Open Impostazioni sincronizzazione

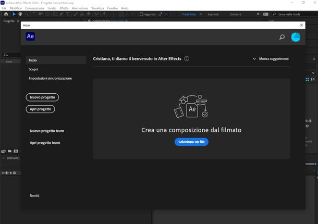tap(50, 78)
